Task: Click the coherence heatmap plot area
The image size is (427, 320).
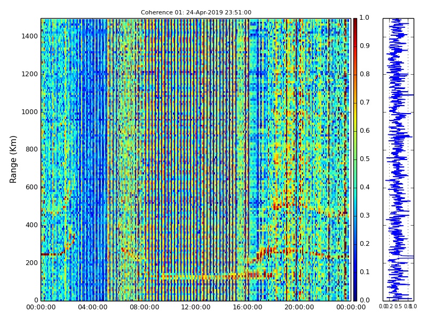Action: point(196,159)
